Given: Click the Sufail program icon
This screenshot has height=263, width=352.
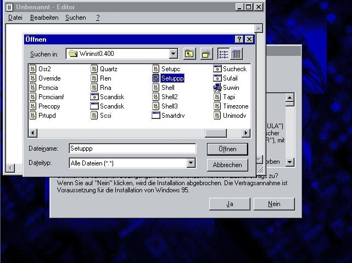Looking at the screenshot, I should (x=217, y=78).
